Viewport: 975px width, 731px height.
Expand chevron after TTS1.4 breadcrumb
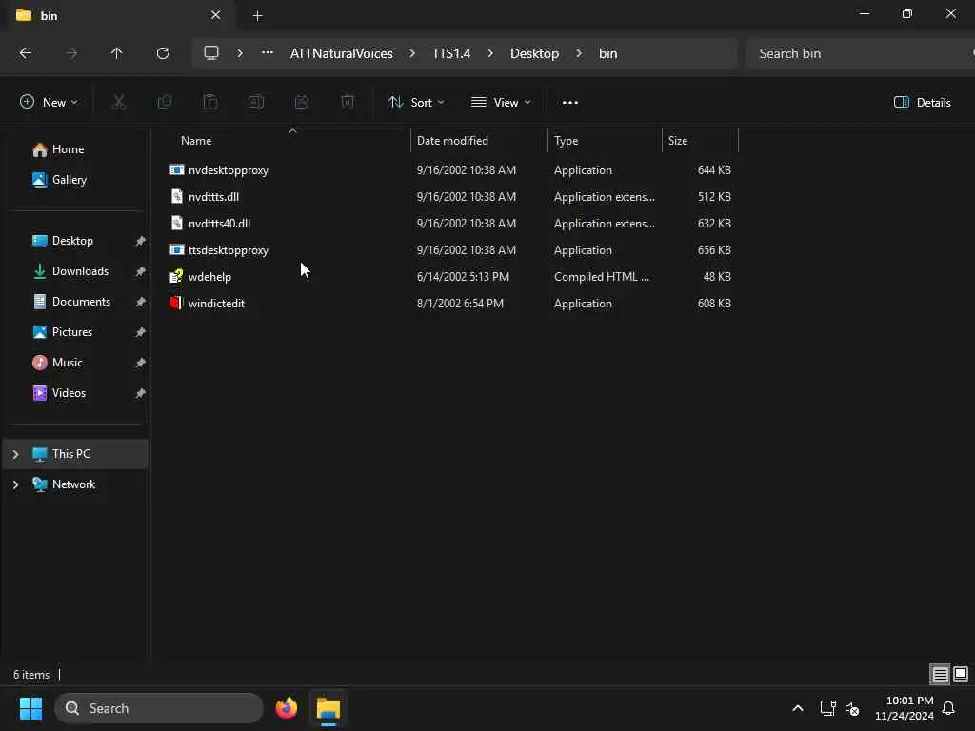pos(490,53)
